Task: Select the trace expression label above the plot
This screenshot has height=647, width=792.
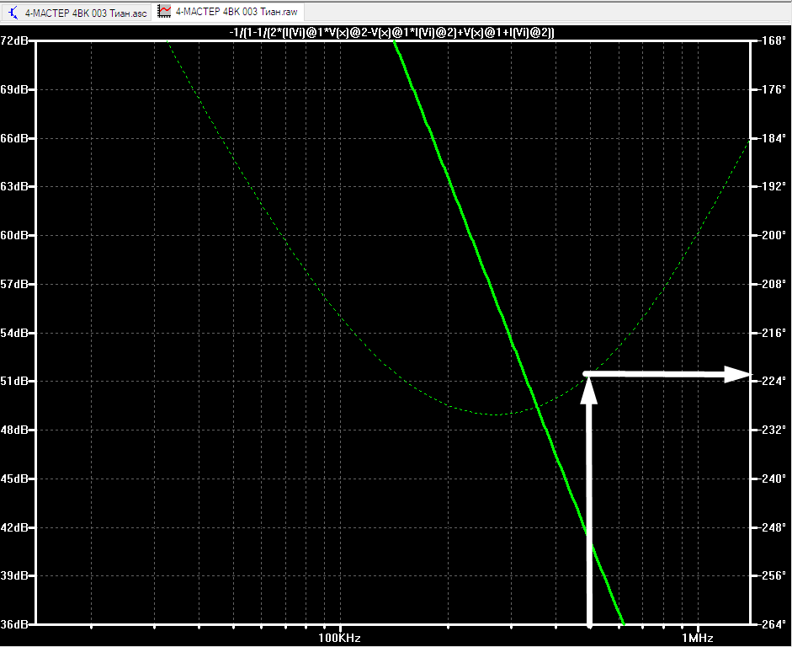Action: click(392, 33)
